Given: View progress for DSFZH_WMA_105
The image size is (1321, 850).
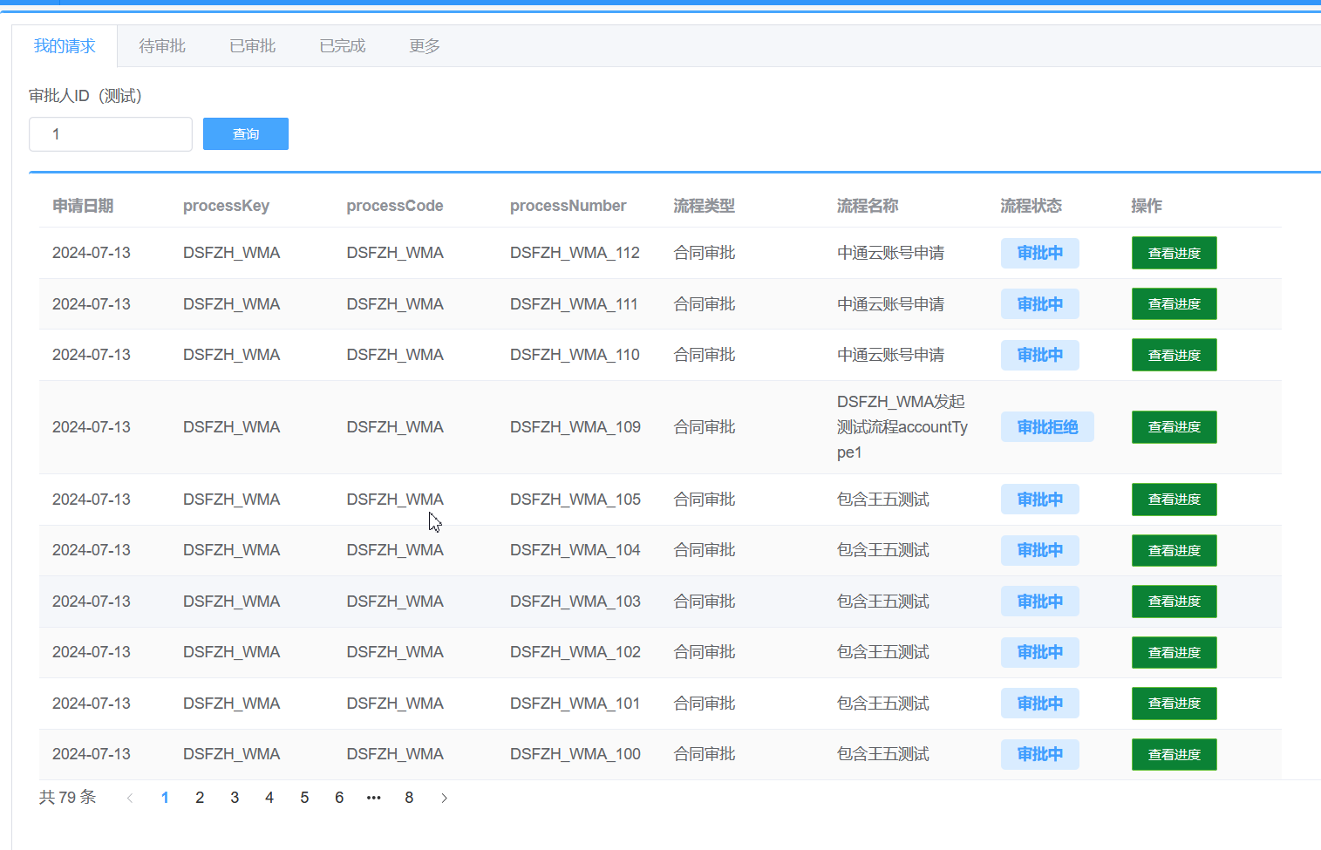Looking at the screenshot, I should point(1174,500).
